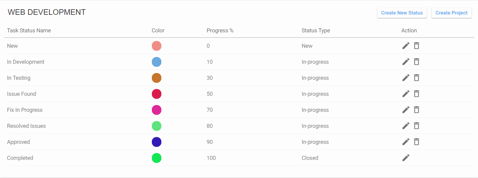The height and width of the screenshot is (178, 478).
Task: Click the Create New Status button
Action: (402, 13)
